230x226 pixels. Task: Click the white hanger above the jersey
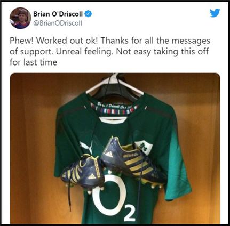point(115,84)
